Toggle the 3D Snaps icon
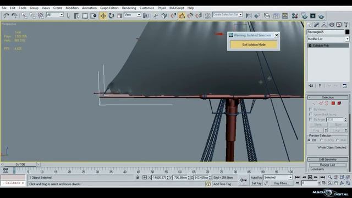 point(173,15)
